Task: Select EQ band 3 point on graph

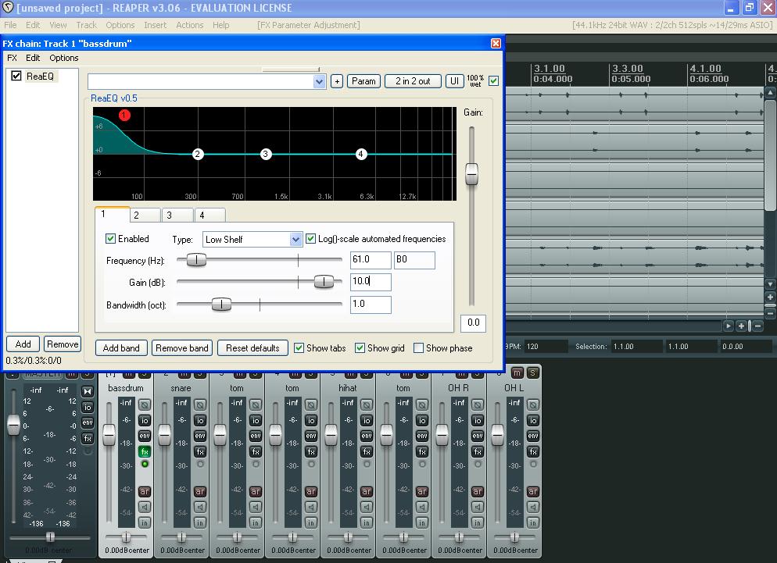Action: point(266,154)
